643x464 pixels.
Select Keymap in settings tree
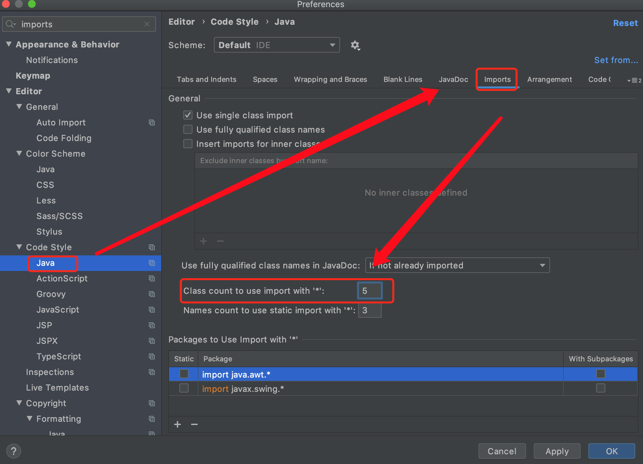33,76
